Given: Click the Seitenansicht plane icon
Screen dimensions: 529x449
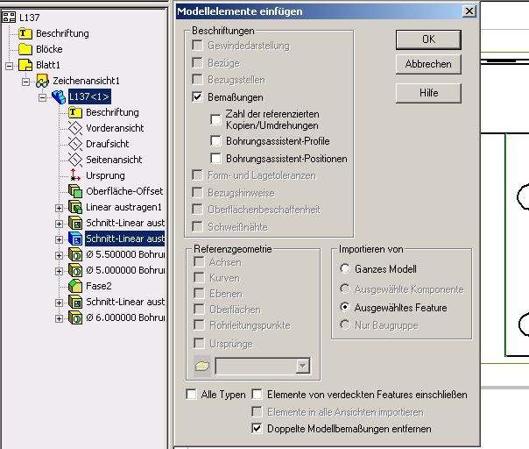Looking at the screenshot, I should (x=75, y=160).
